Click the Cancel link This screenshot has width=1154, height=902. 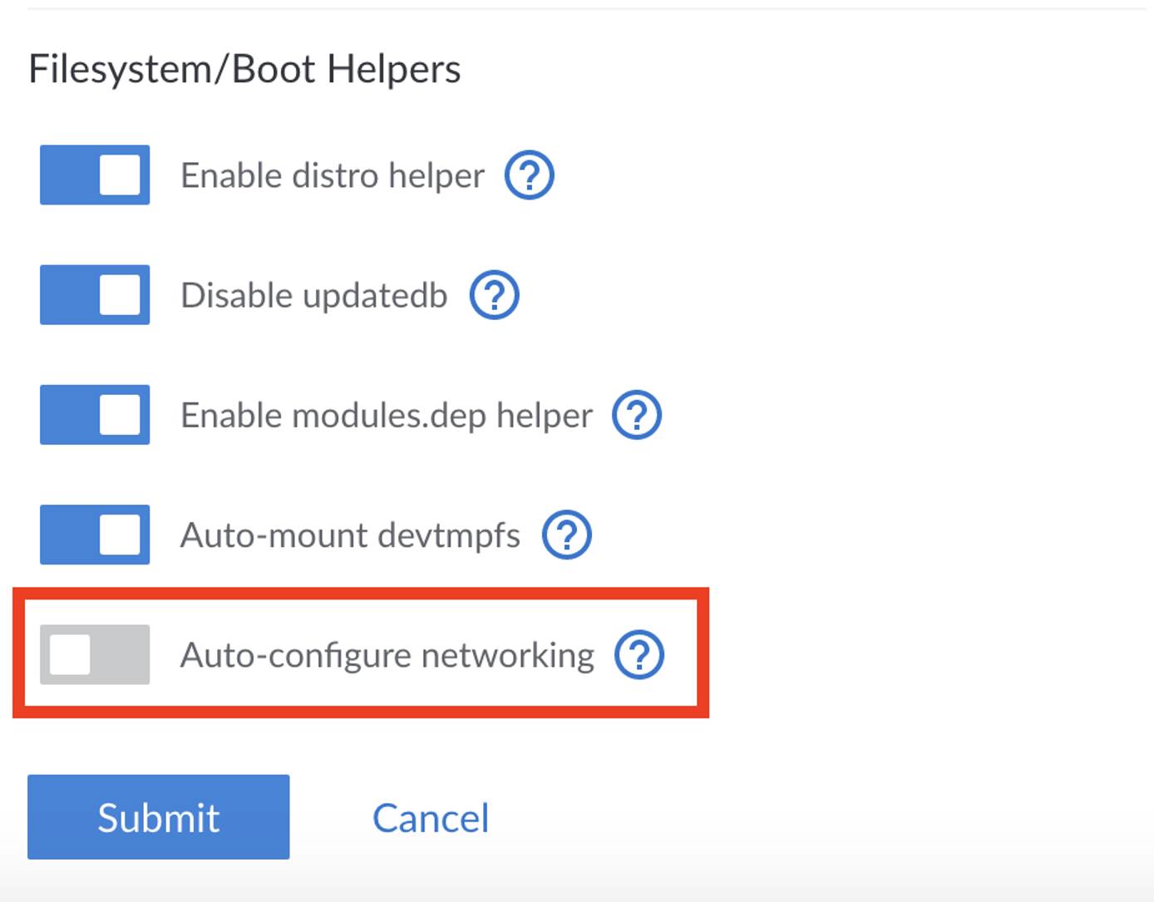[x=431, y=817]
